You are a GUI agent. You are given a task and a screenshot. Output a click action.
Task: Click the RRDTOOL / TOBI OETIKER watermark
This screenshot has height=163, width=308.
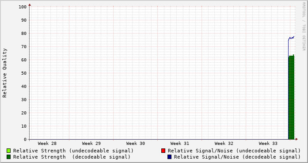tap(304, 27)
